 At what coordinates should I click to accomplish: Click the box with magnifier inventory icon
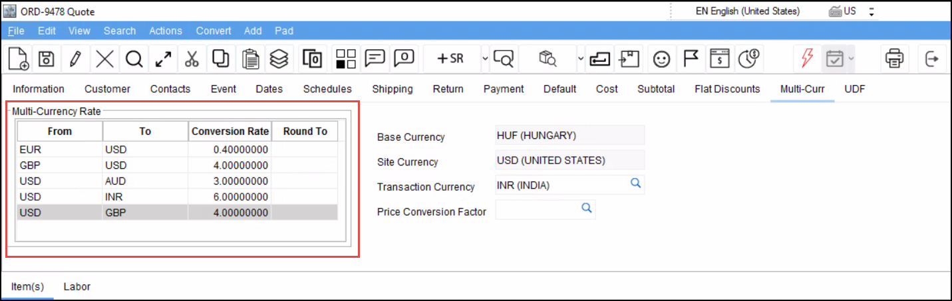point(548,59)
